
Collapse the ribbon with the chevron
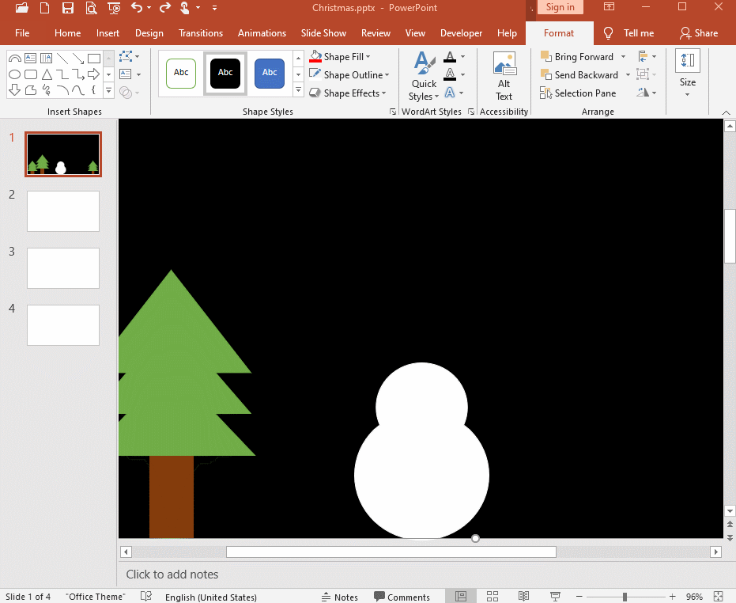pyautogui.click(x=727, y=112)
